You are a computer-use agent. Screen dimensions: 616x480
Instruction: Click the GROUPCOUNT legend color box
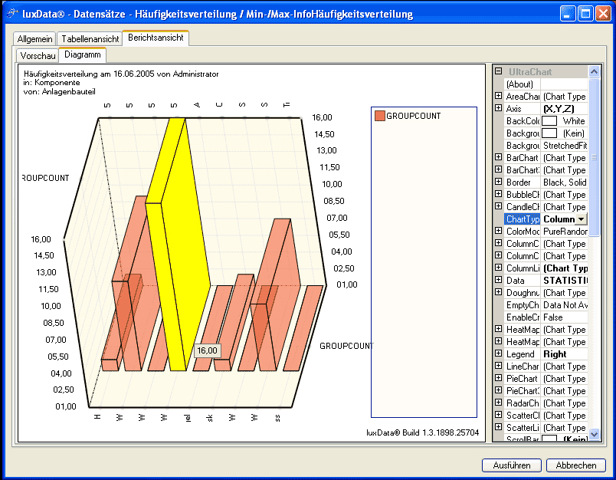(x=379, y=116)
